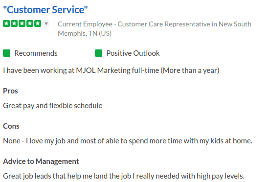This screenshot has height=182, width=269.
Task: Click the Cons text starting with "None"
Action: click(x=128, y=141)
